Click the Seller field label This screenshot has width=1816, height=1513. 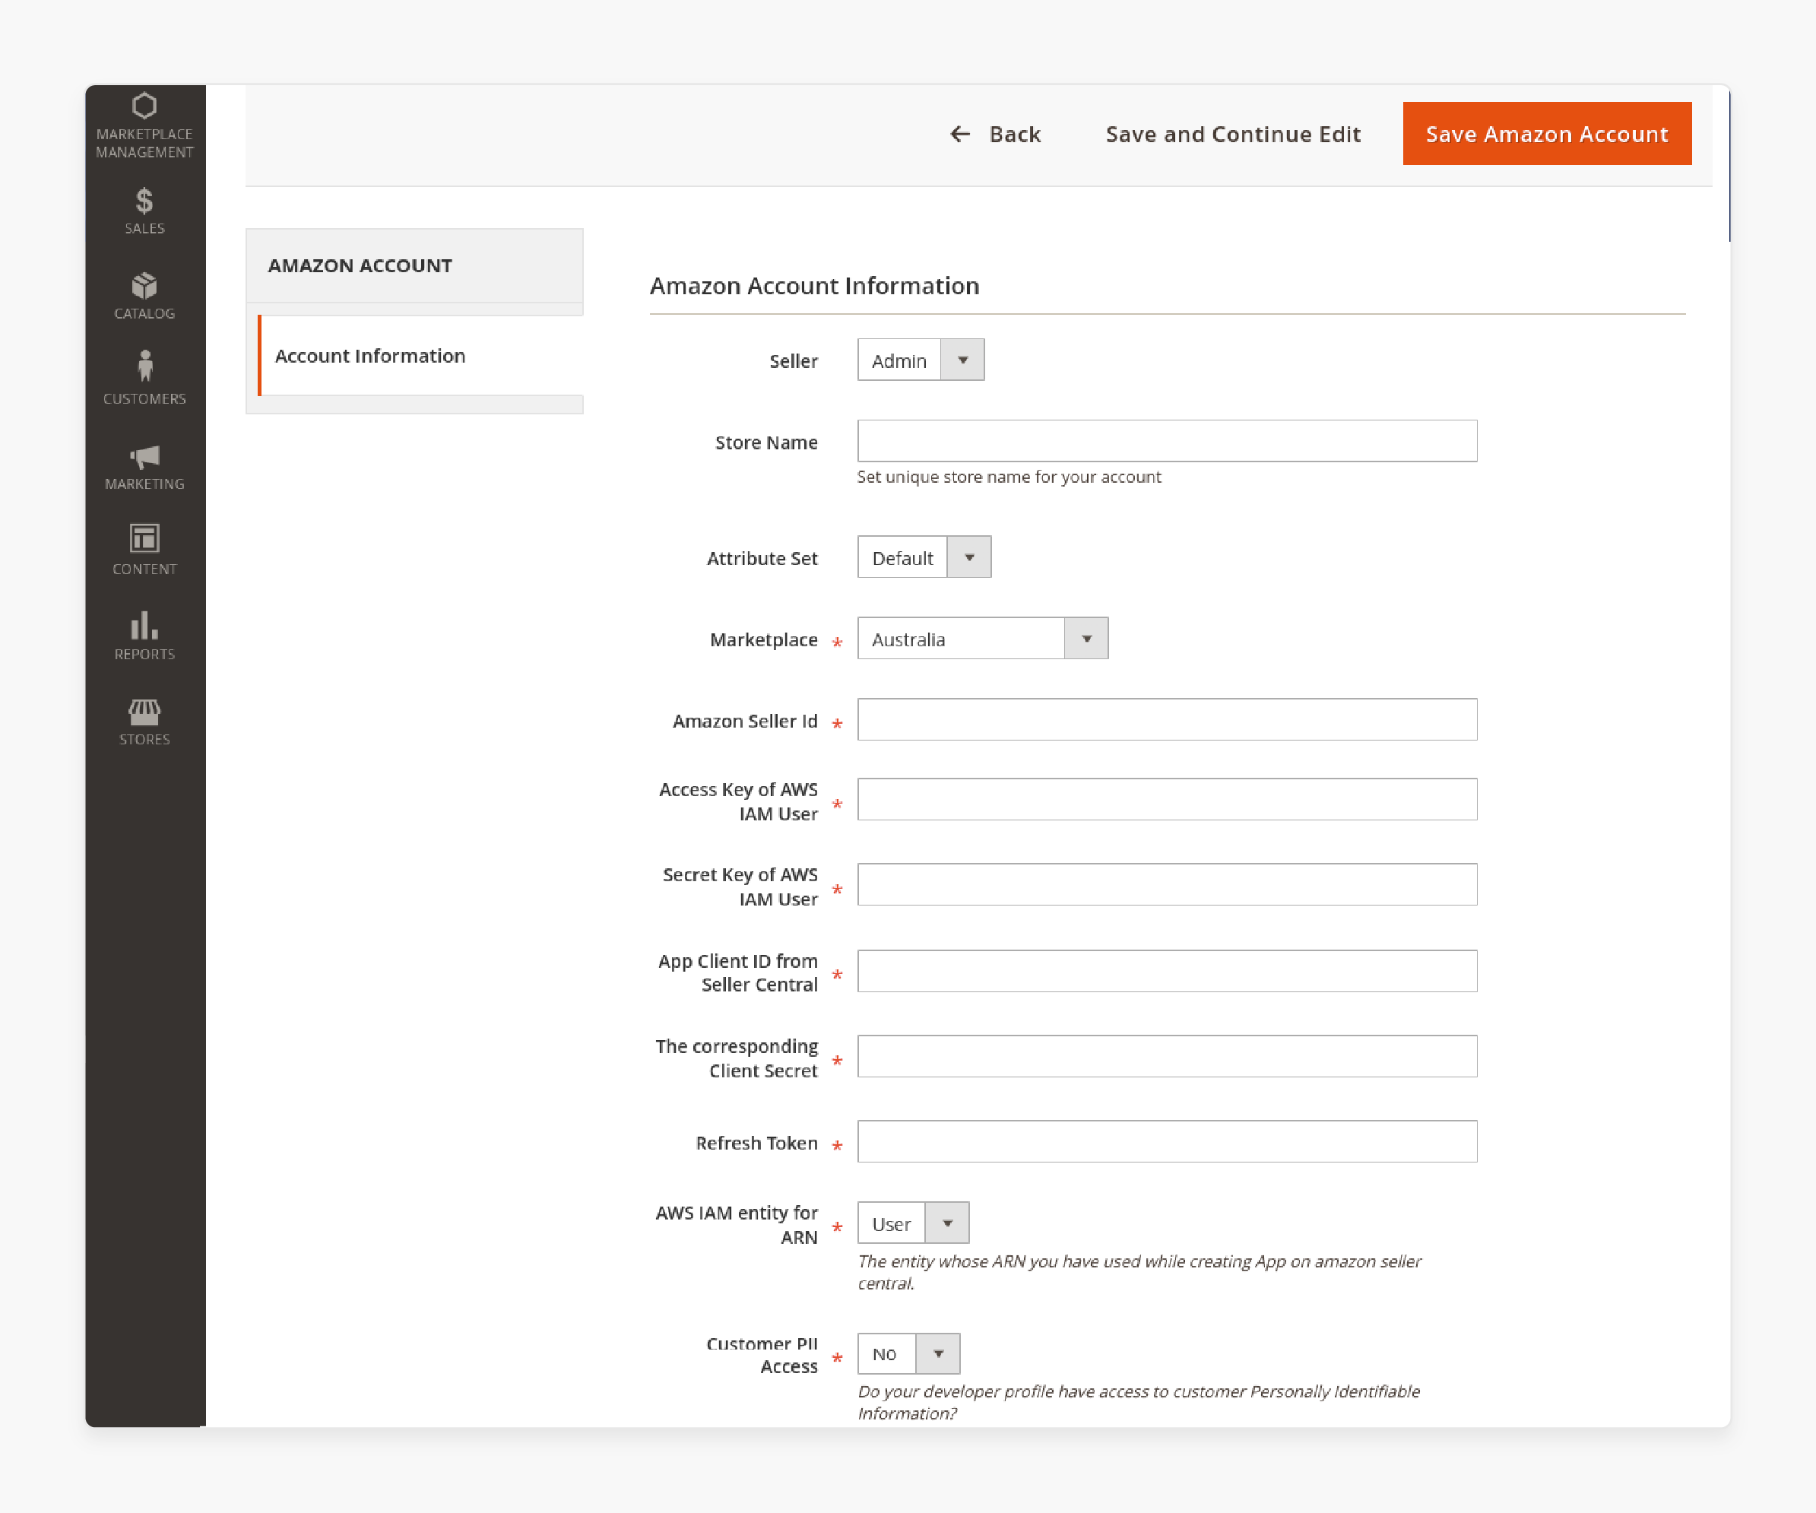pyautogui.click(x=793, y=360)
